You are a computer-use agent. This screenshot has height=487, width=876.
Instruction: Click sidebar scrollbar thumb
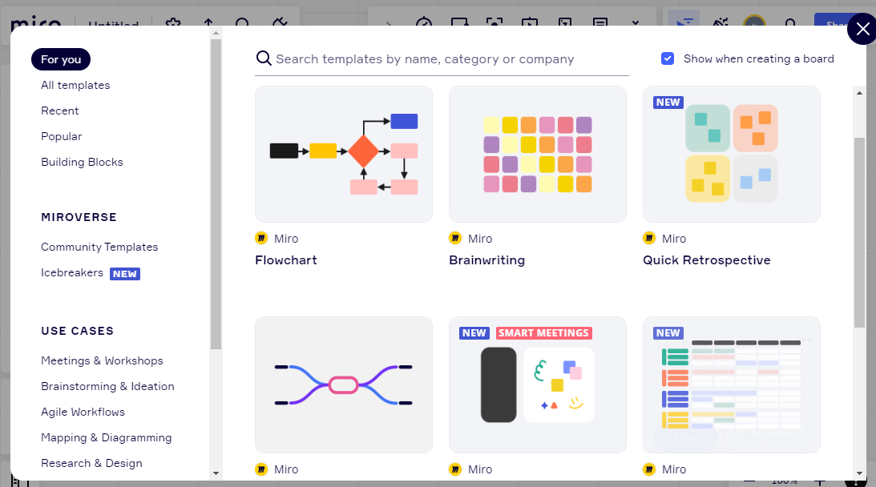(x=216, y=194)
